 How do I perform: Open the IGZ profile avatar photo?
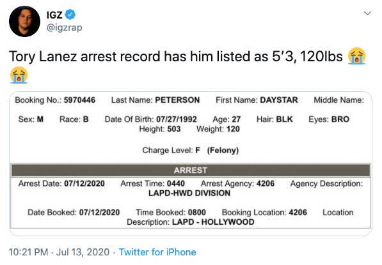[24, 22]
